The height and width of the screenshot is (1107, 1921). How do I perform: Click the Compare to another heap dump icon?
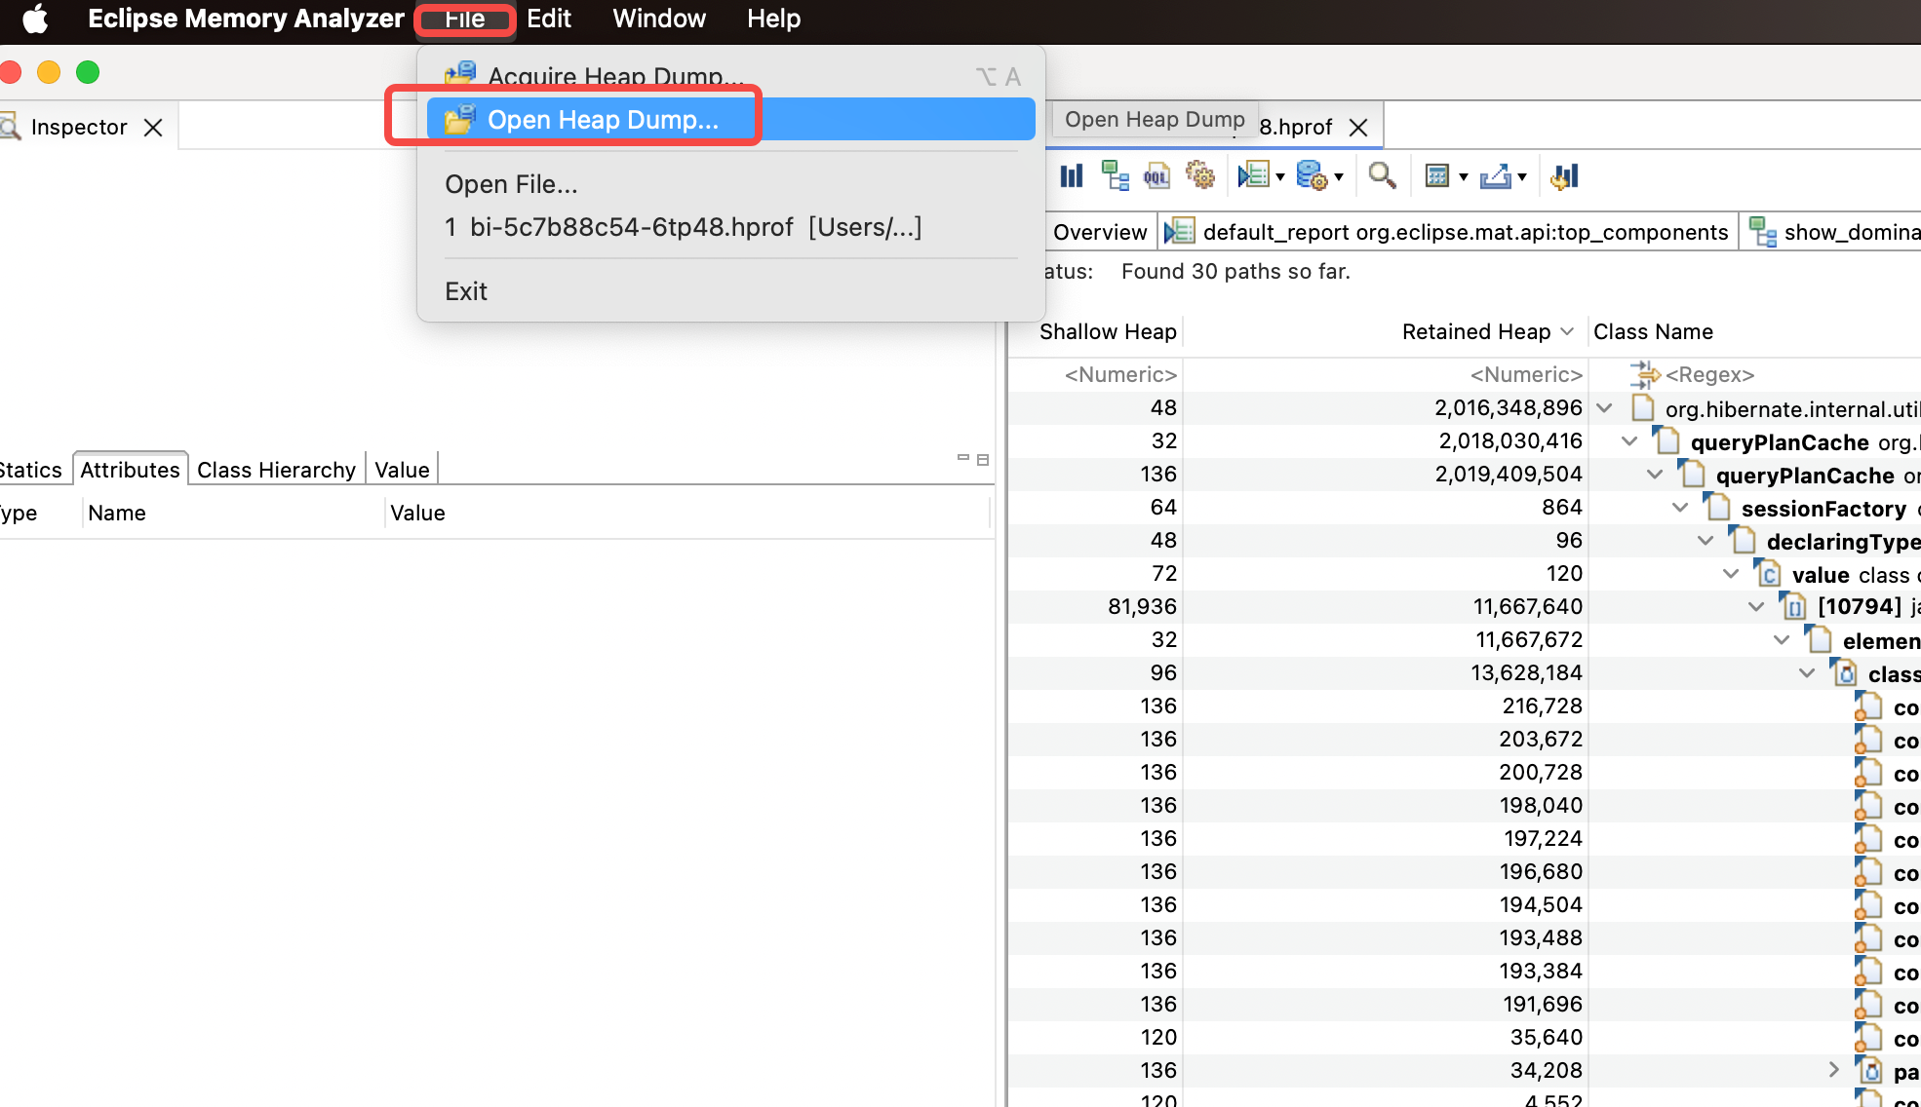click(x=1565, y=176)
